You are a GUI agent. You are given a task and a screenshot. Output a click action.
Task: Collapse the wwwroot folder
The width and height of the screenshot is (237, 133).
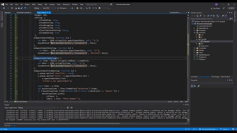tap(194, 33)
